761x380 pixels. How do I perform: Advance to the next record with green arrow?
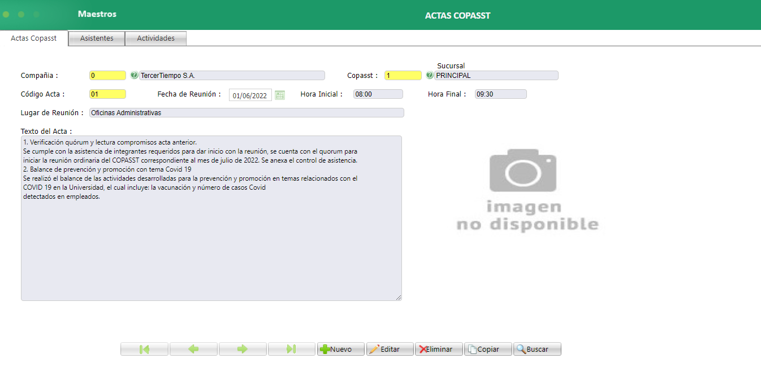click(x=242, y=348)
